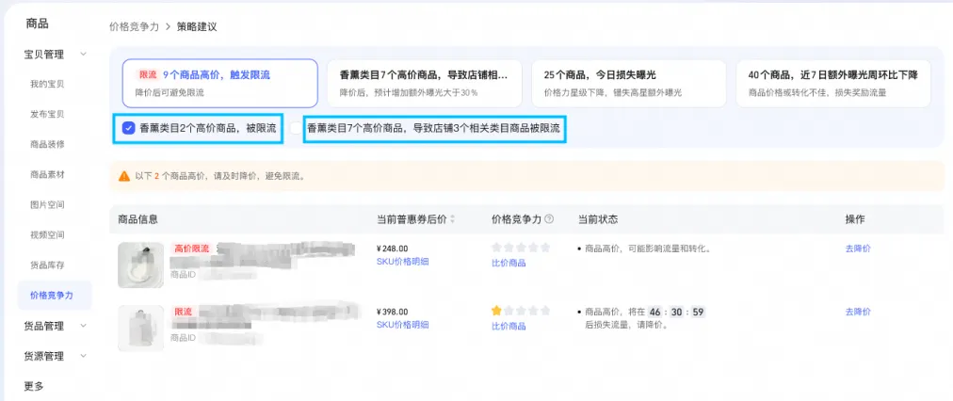
Task: Click the empty star rating of ¥248.00 product
Action: coord(521,248)
